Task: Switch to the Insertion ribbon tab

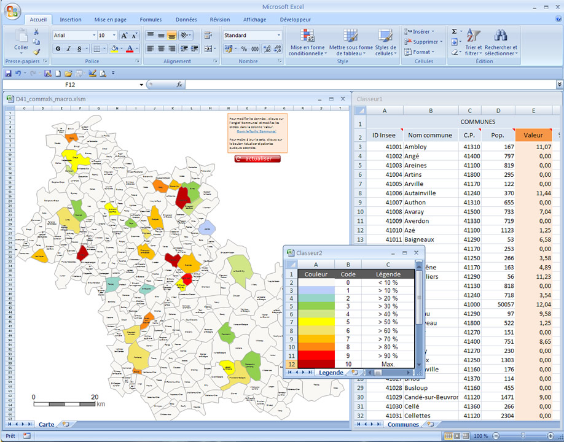Action: [71, 20]
